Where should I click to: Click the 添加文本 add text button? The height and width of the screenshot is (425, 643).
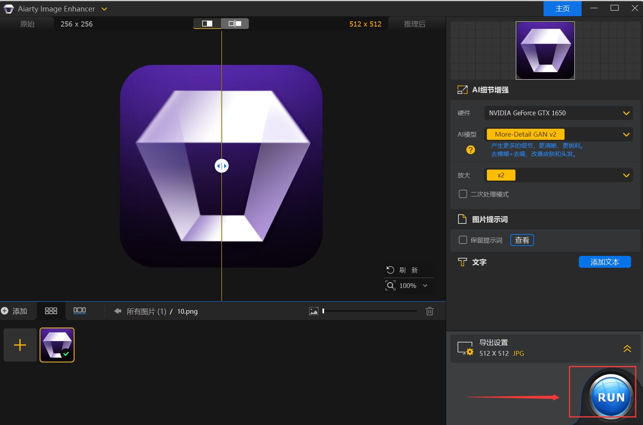pos(605,262)
